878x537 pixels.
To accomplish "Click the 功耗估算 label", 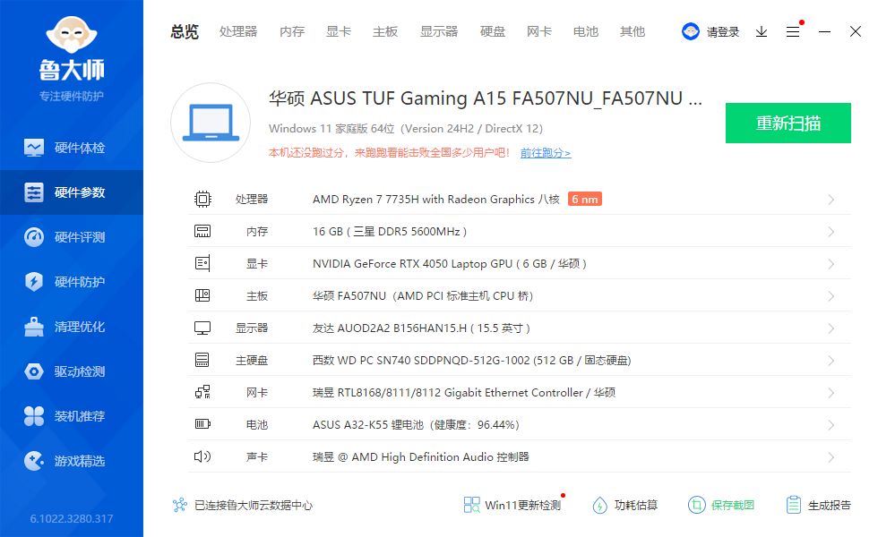I will click(635, 505).
